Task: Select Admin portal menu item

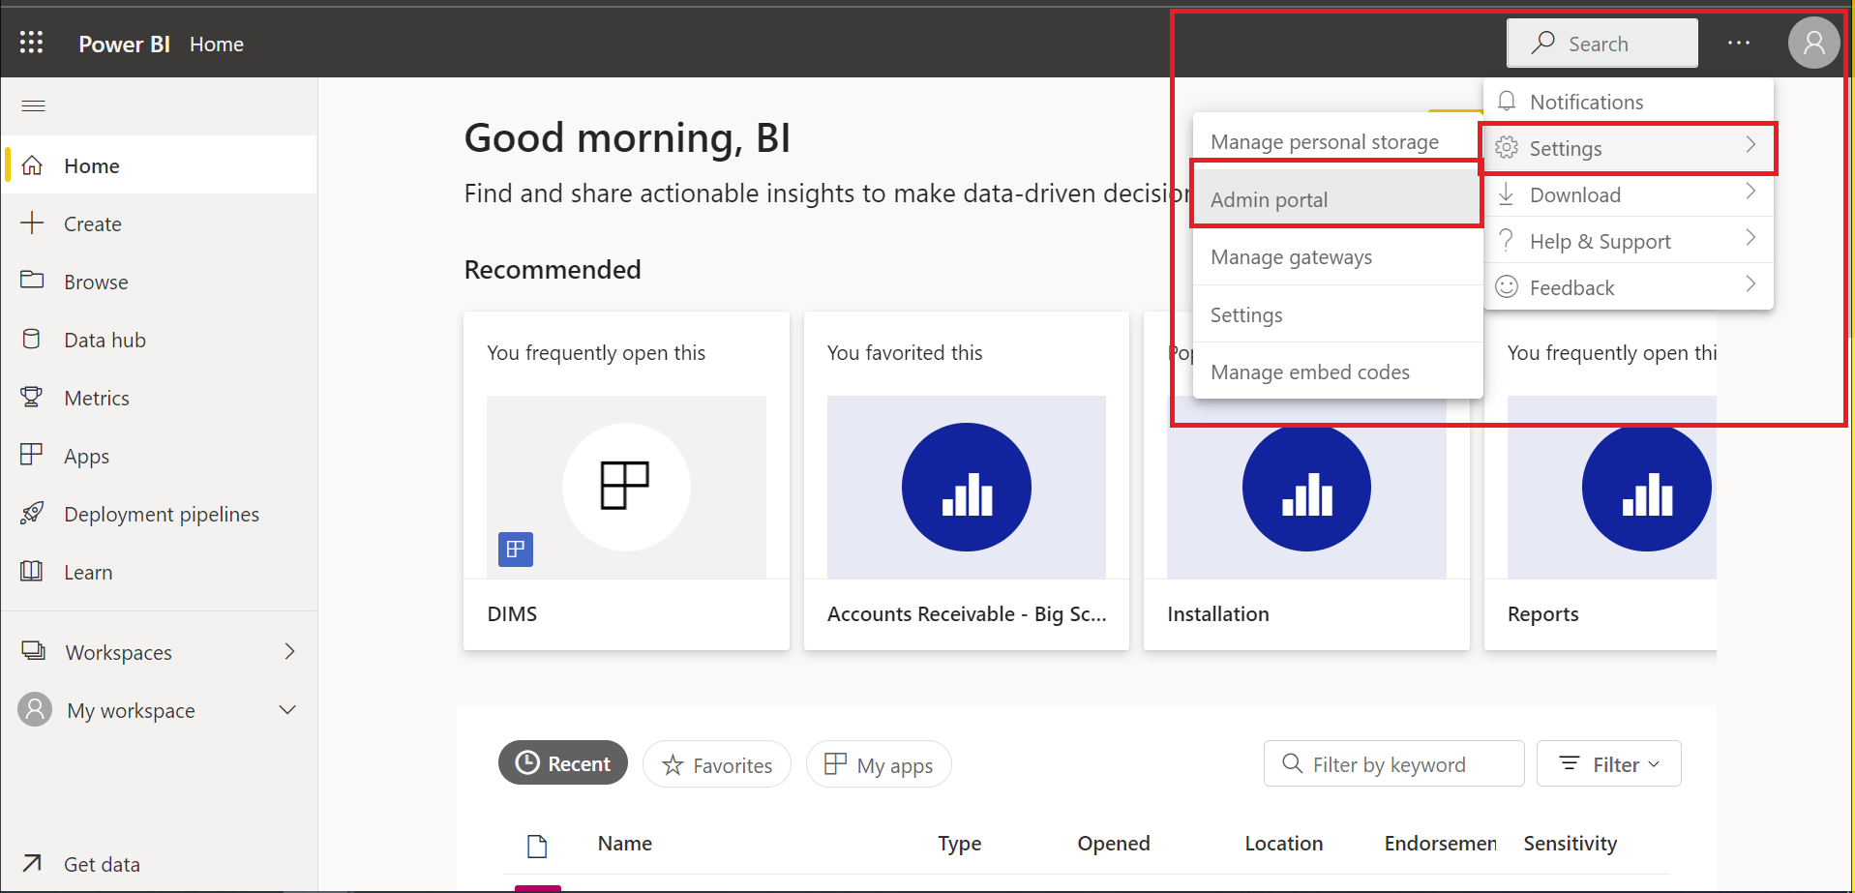Action: pyautogui.click(x=1337, y=199)
